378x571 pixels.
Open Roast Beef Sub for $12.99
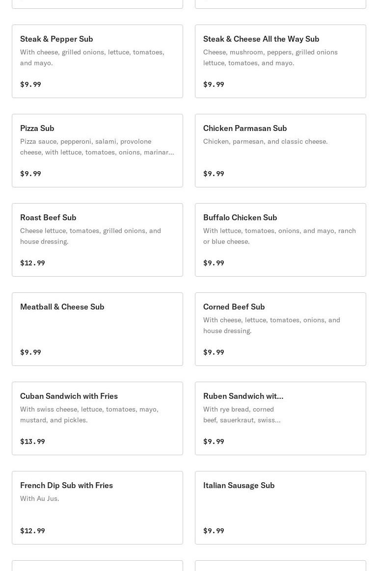(97, 240)
